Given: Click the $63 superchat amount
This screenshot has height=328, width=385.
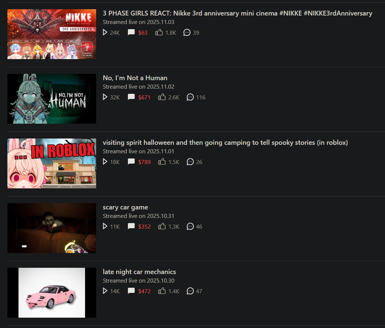Looking at the screenshot, I should [x=143, y=33].
